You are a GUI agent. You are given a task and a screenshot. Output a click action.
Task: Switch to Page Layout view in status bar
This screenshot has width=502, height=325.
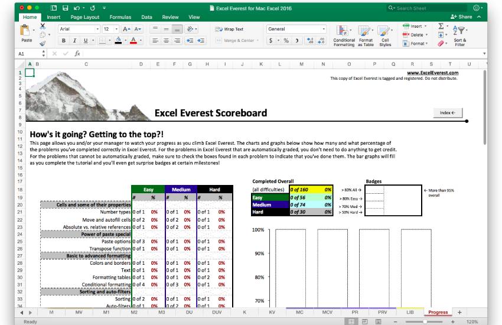tap(364, 321)
